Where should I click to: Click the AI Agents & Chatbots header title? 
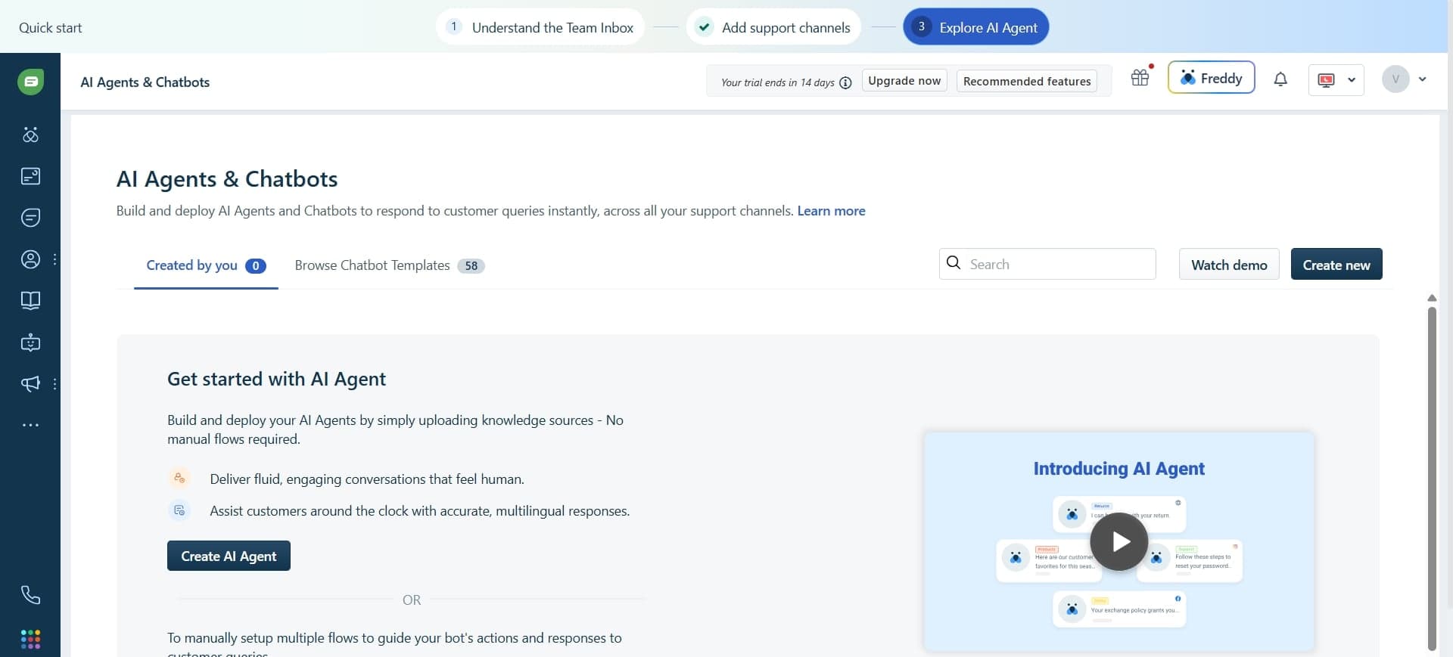tap(145, 82)
